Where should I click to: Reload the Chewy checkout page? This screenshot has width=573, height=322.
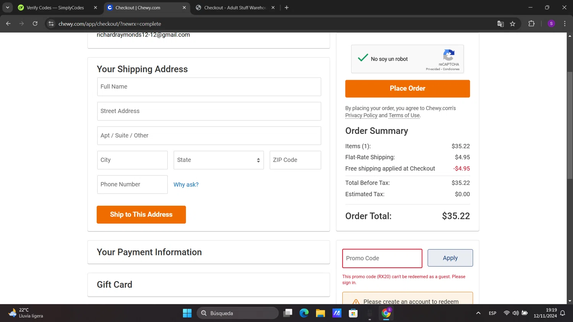point(35,24)
